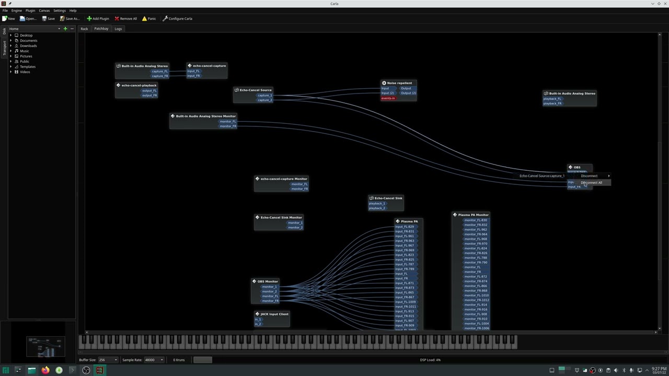
Task: Click the Echo-Cancel Source node's hardware icon
Action: pos(237,90)
